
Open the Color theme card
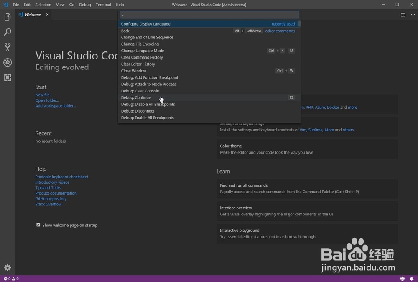[x=307, y=149]
